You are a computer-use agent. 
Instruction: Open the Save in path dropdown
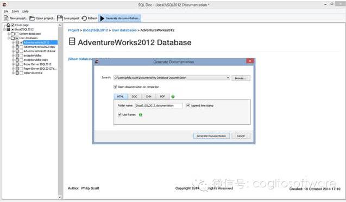(x=228, y=78)
